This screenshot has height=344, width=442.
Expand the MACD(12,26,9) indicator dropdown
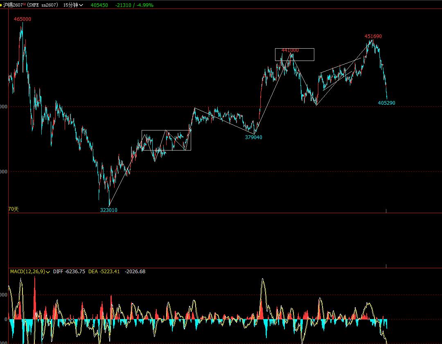coord(30,272)
